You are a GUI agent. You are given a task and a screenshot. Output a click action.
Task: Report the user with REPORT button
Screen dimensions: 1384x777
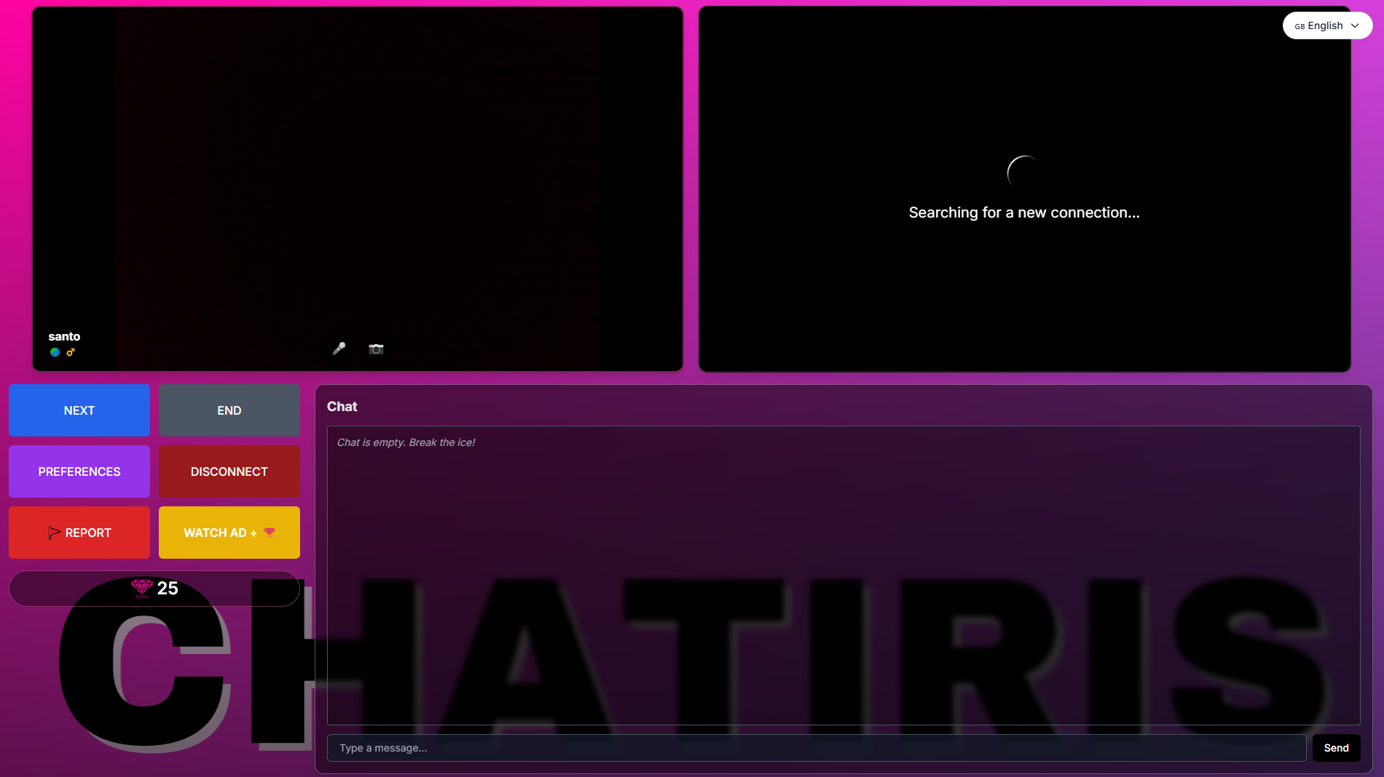79,533
